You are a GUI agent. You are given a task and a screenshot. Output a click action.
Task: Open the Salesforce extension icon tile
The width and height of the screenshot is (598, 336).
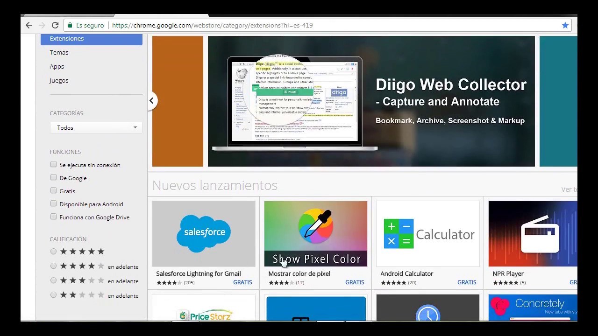point(204,234)
